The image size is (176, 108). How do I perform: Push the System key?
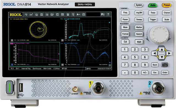139,5
